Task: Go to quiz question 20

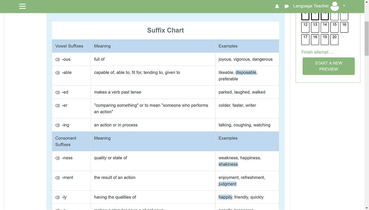Action: click(335, 40)
